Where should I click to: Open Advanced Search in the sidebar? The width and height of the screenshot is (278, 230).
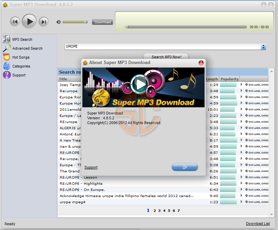coord(27,48)
